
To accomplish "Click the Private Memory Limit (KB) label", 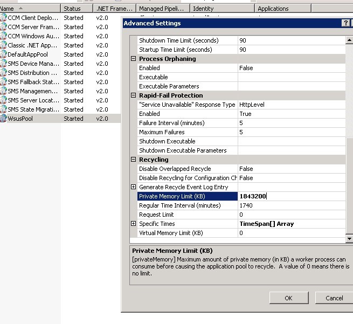I will click(x=172, y=196).
